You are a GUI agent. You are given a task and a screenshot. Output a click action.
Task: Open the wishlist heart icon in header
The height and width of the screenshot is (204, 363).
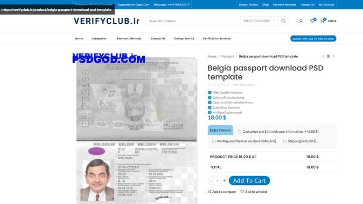(312, 21)
